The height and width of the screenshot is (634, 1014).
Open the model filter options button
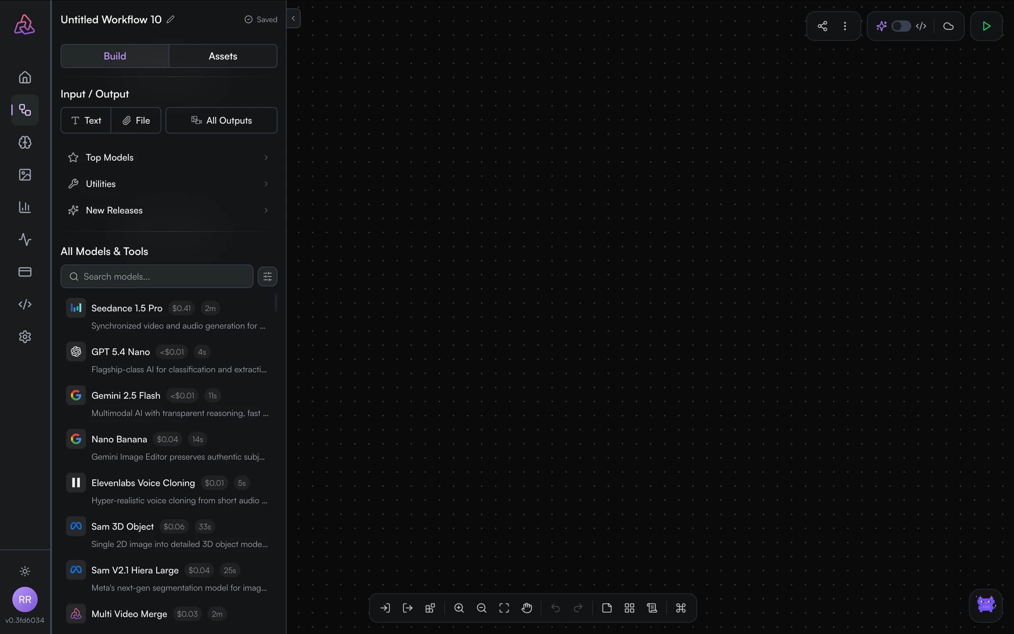pyautogui.click(x=267, y=276)
